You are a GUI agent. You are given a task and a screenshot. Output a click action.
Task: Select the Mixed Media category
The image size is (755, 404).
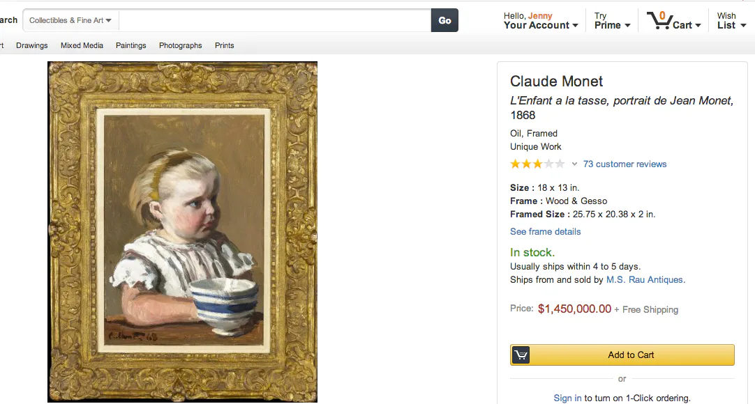[82, 45]
